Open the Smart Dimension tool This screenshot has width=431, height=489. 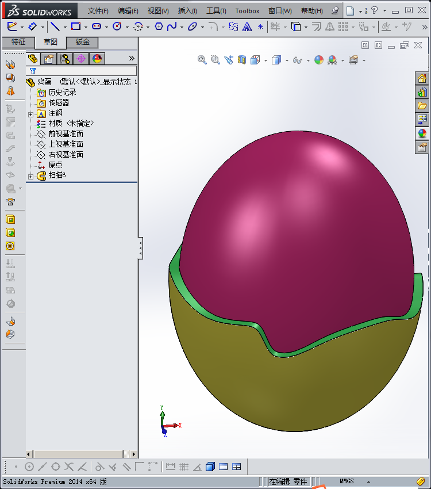click(33, 26)
